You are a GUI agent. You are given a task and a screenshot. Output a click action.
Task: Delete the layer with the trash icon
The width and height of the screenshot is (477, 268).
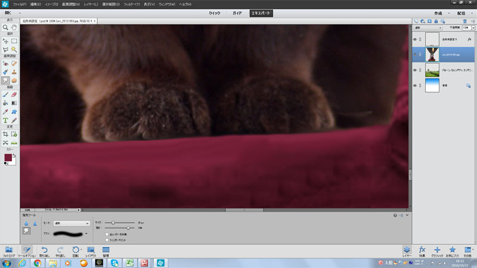465,21
